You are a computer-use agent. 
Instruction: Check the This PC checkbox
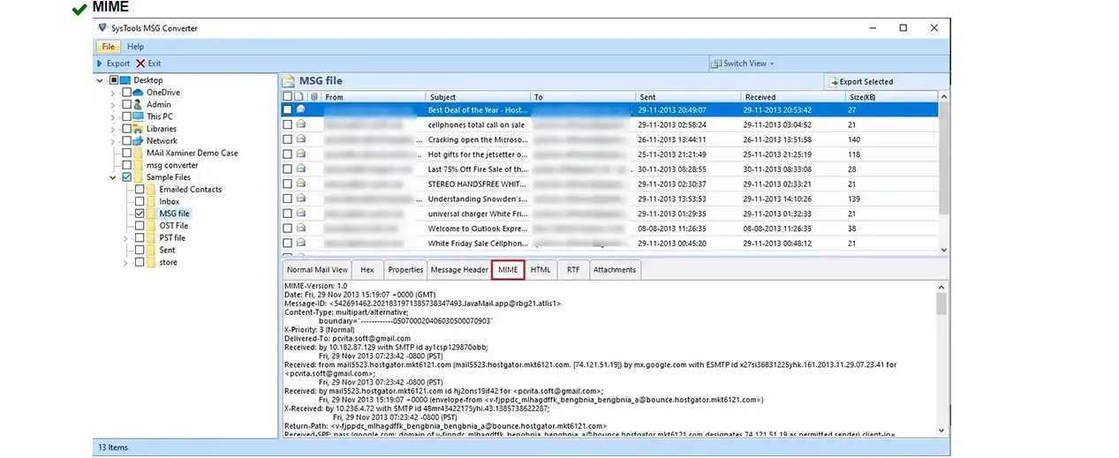point(126,116)
